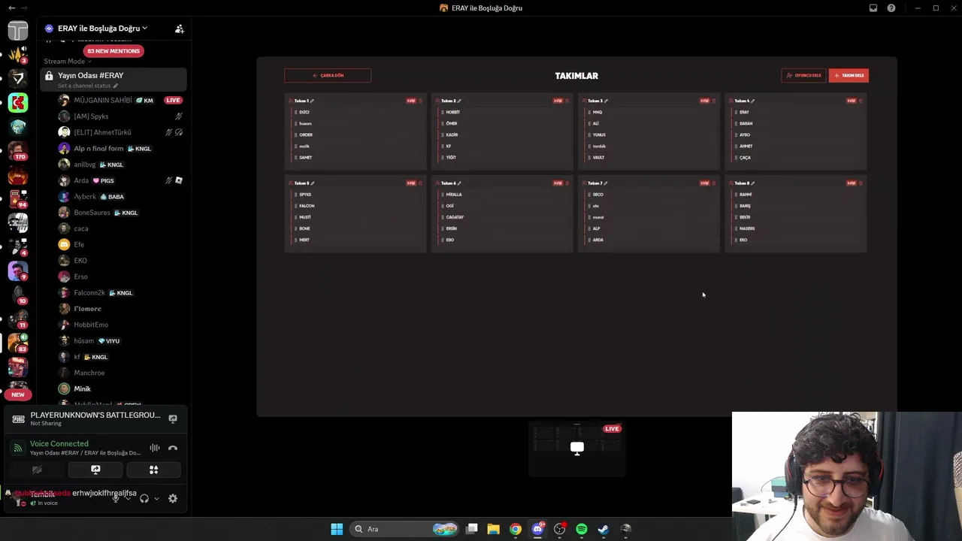Share your screen from the voice panel
This screenshot has height=541, width=962.
[x=95, y=470]
